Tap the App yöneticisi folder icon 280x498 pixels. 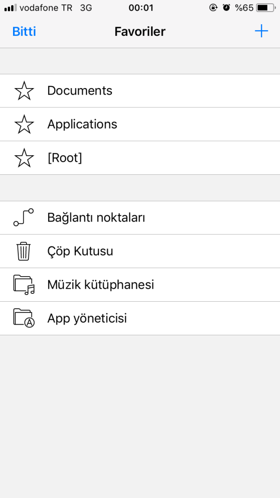pos(24,318)
